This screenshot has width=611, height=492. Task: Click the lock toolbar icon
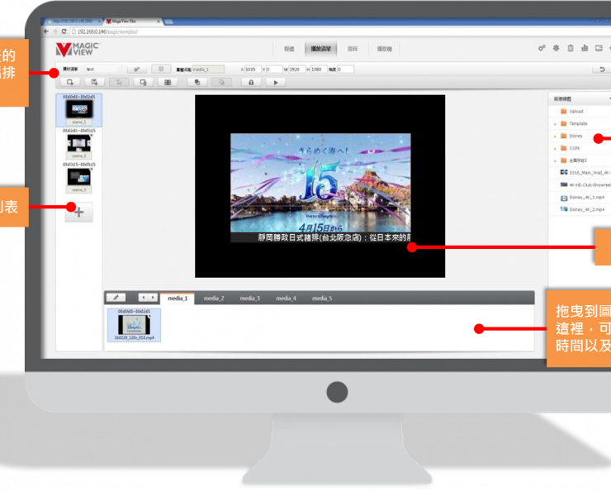coord(251,83)
